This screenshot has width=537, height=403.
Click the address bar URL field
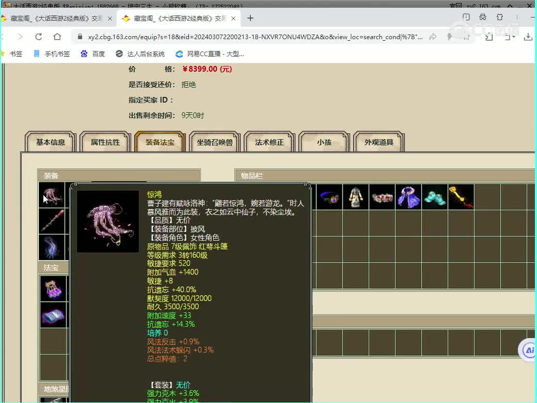pyautogui.click(x=255, y=37)
